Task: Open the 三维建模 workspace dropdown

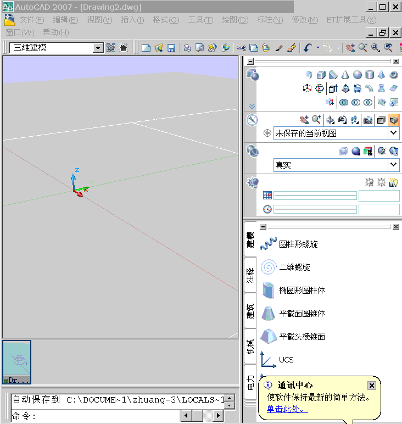Action: (x=98, y=48)
